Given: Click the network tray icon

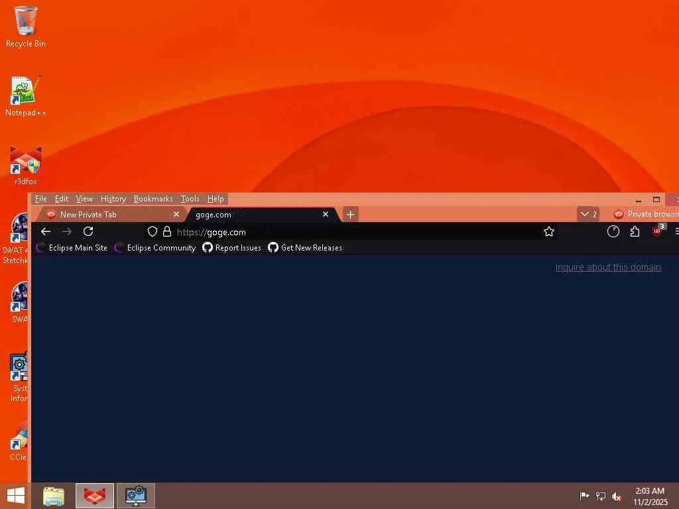Looking at the screenshot, I should pyautogui.click(x=601, y=496).
